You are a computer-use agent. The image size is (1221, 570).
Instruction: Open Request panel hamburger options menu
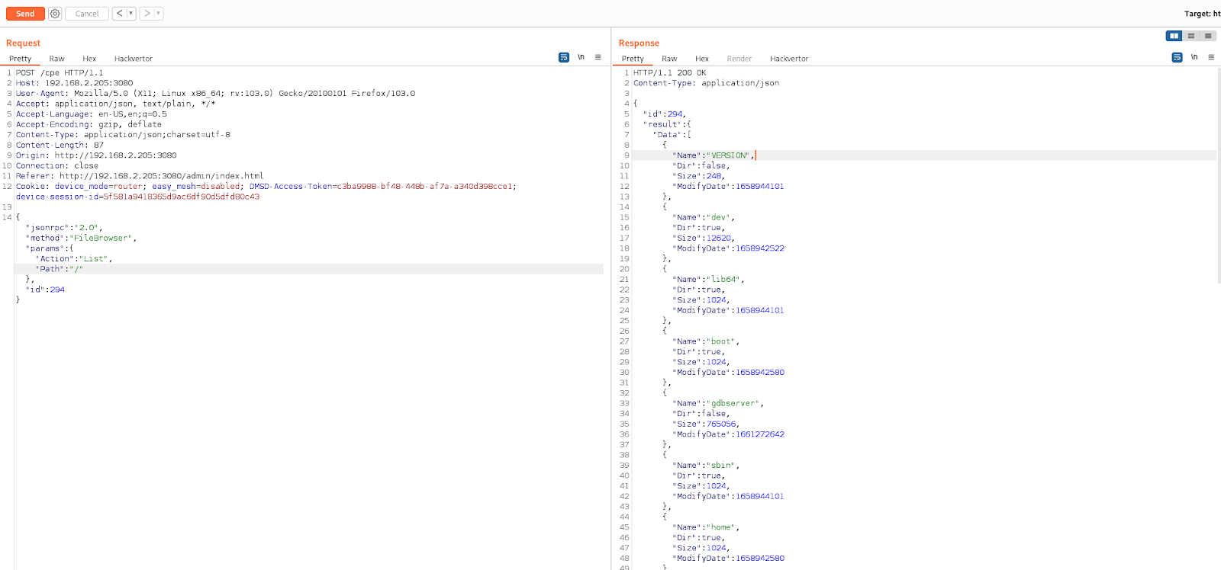tap(598, 57)
